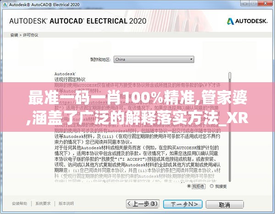Viewport: 275px width, 214px height.
Task: Click the Autodesk logo at top right
Action: coord(247,21)
